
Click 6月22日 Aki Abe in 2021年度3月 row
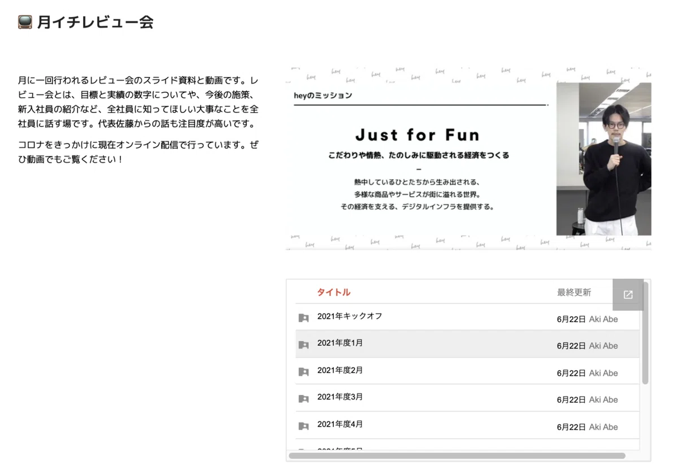(x=588, y=399)
